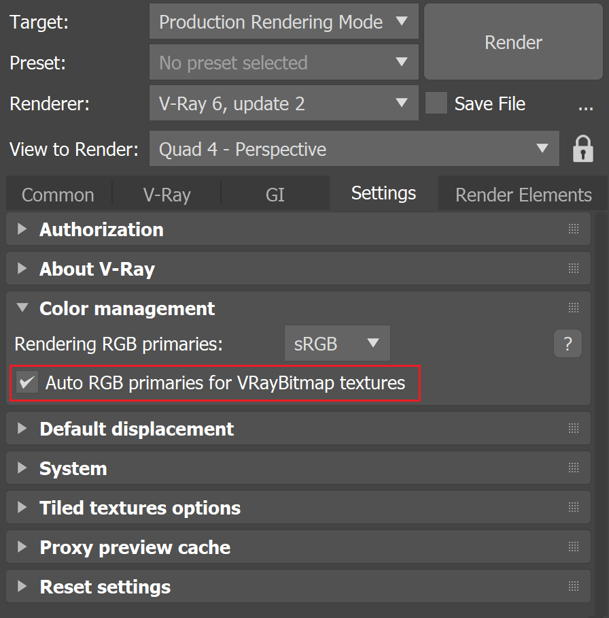Switch to the Render Elements tab

(523, 195)
